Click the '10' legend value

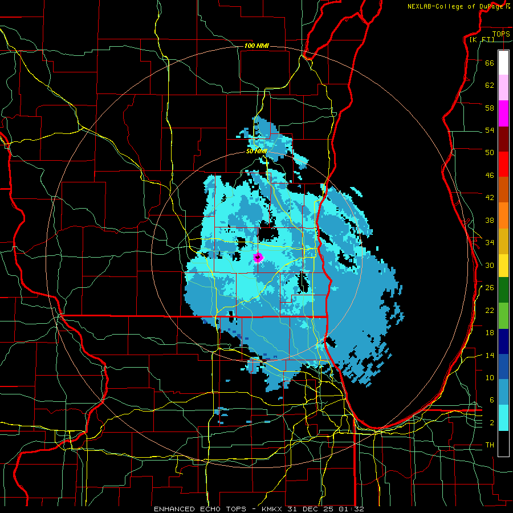pos(490,377)
